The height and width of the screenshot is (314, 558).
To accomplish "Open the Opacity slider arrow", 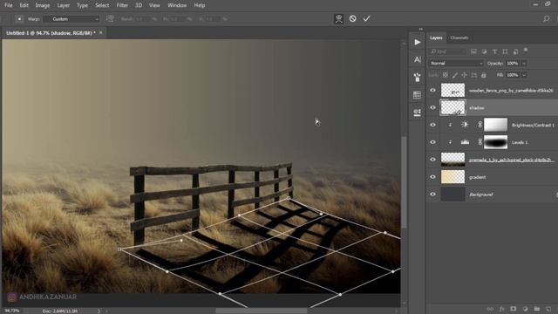I will tap(524, 64).
